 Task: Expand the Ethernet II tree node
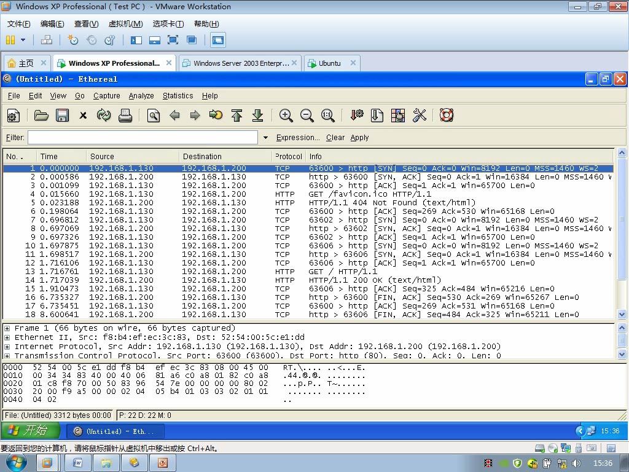click(7, 337)
